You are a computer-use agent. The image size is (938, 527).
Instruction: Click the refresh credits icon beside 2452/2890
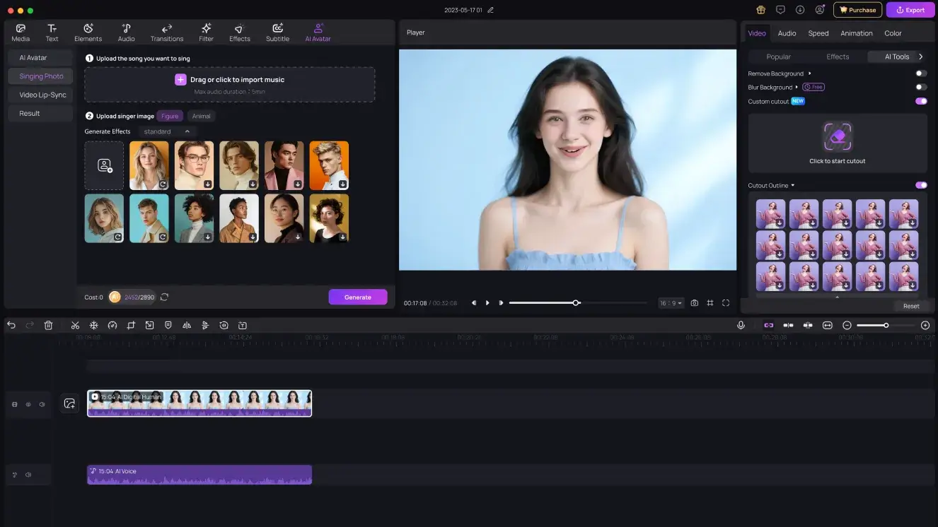(164, 297)
